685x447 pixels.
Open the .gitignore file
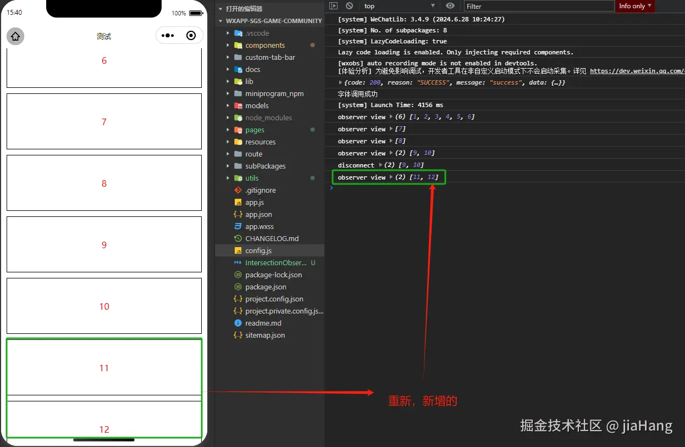[269, 190]
